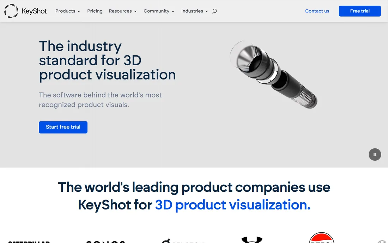The image size is (388, 243).
Task: Click the Under Armour logo
Action: pyautogui.click(x=251, y=240)
